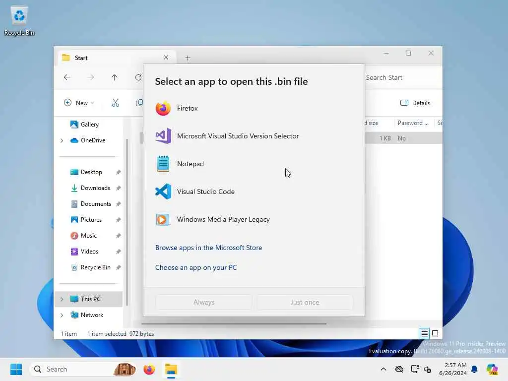
Task: Switch to details list view icon
Action: pyautogui.click(x=424, y=333)
